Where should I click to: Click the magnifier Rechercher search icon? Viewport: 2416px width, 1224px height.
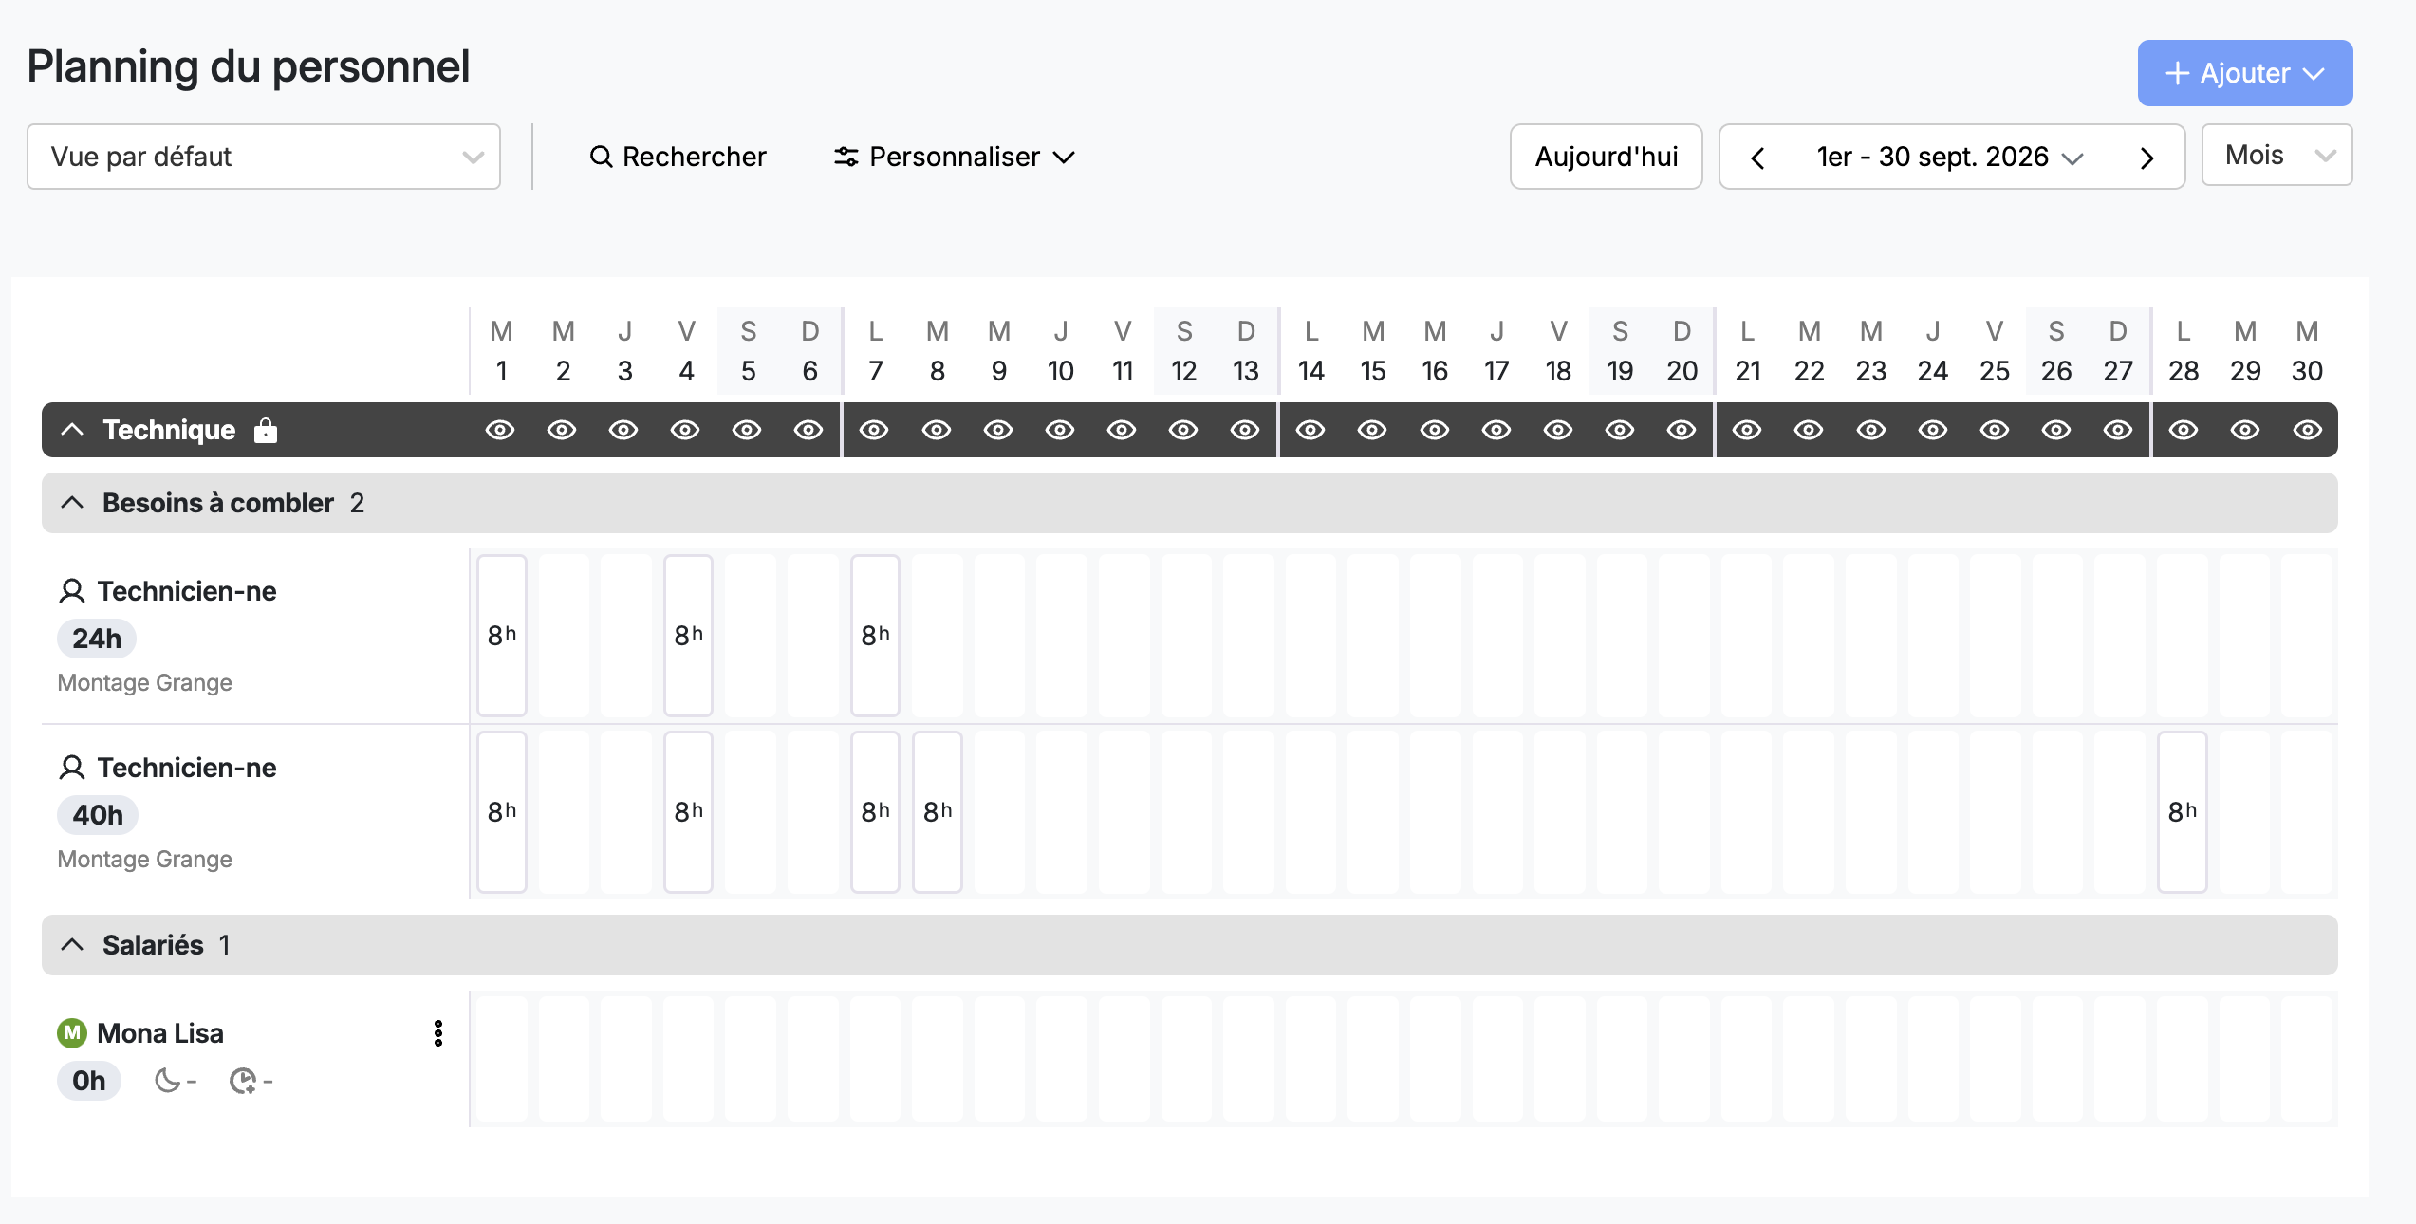pos(601,157)
